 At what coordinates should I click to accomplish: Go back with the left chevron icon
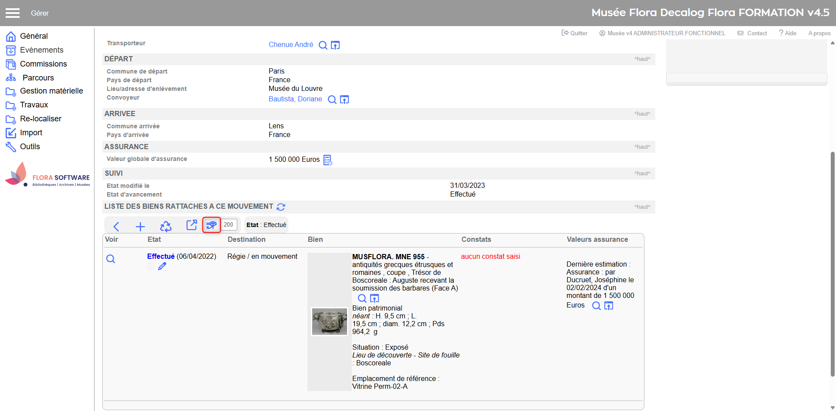116,226
